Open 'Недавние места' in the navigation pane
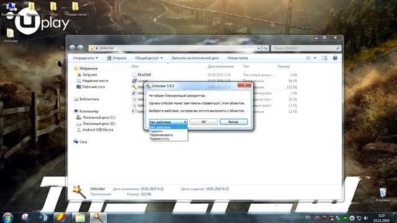 point(92,81)
